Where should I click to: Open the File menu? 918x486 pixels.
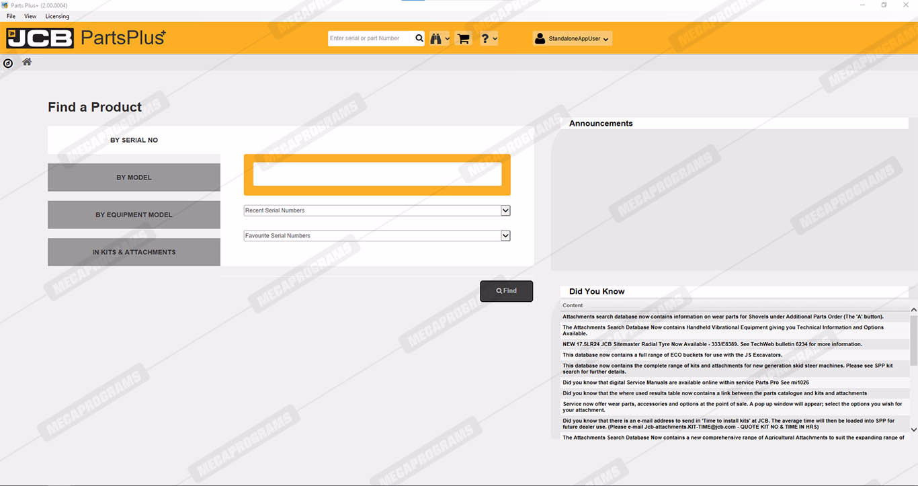tap(11, 16)
